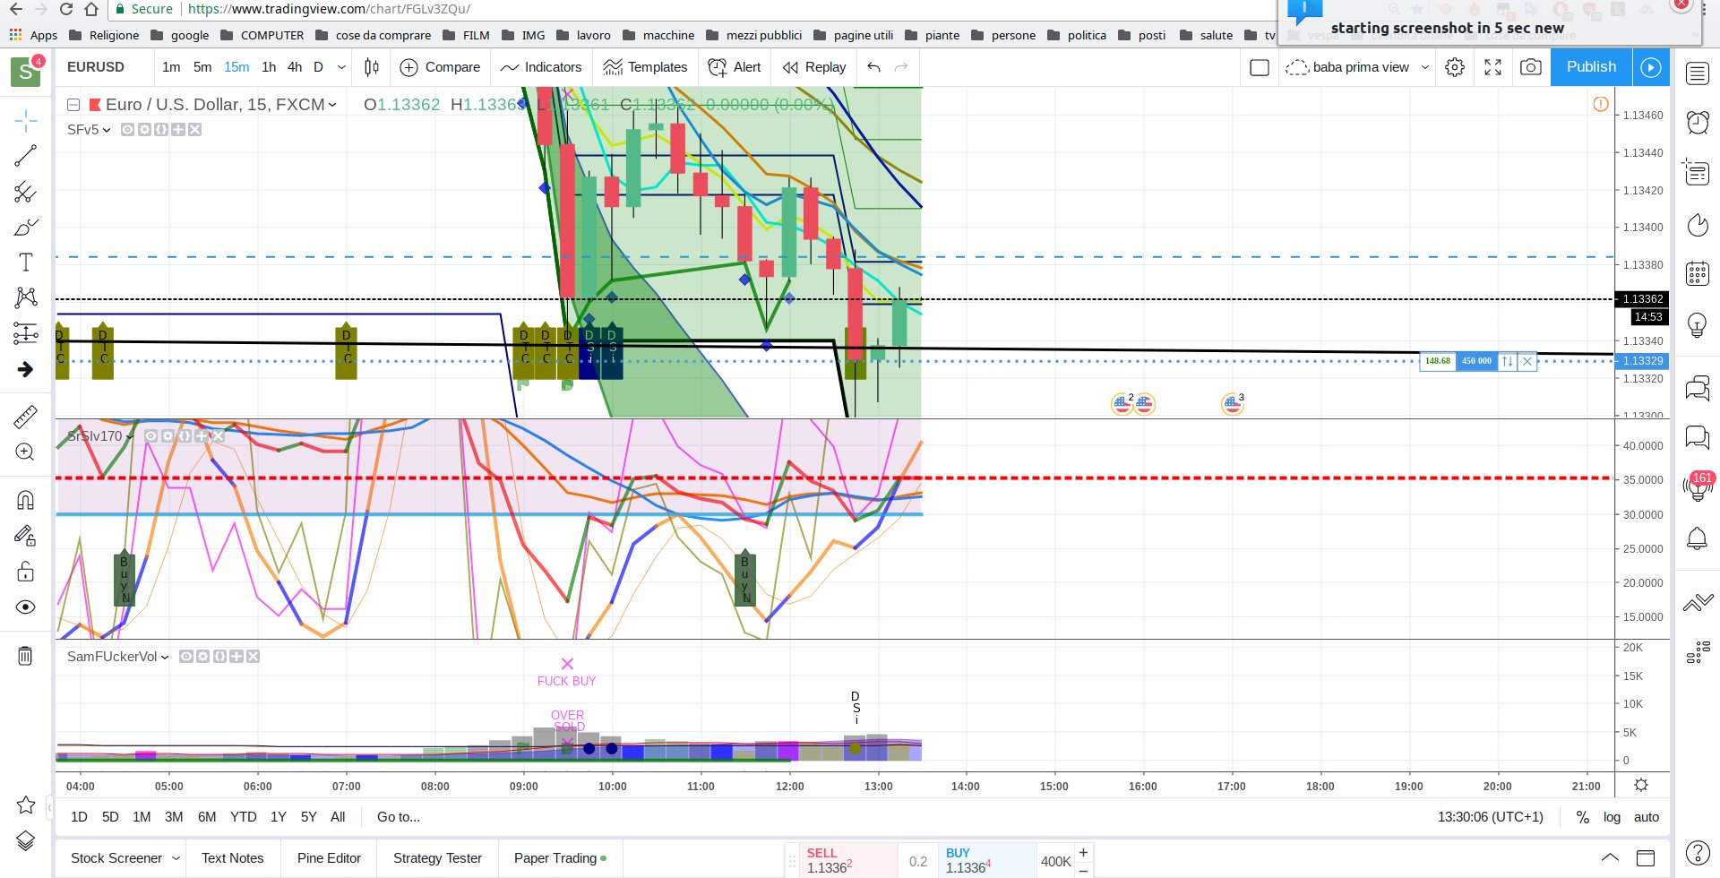
Task: Open the object tree layers icon
Action: (25, 840)
